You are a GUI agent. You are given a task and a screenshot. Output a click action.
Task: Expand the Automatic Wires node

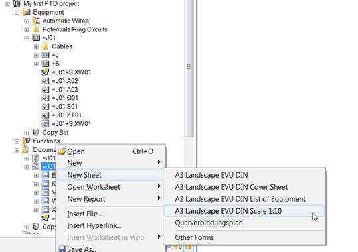27,21
